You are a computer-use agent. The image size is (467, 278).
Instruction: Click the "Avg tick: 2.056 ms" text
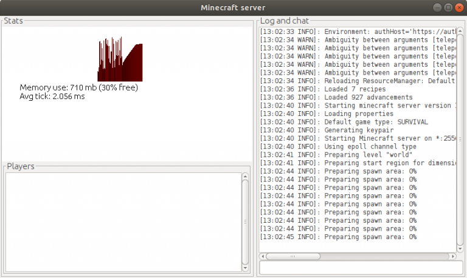(52, 96)
